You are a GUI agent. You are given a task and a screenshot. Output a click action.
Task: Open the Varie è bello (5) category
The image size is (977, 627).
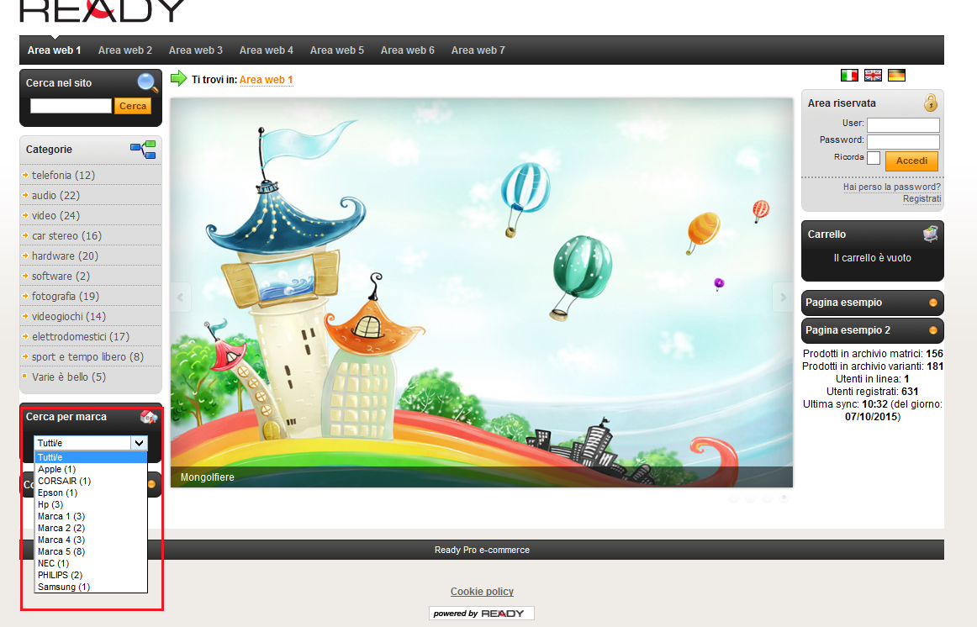coord(69,377)
